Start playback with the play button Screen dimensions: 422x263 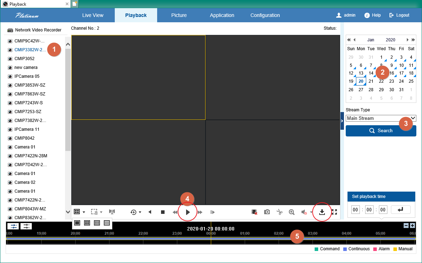coord(188,212)
